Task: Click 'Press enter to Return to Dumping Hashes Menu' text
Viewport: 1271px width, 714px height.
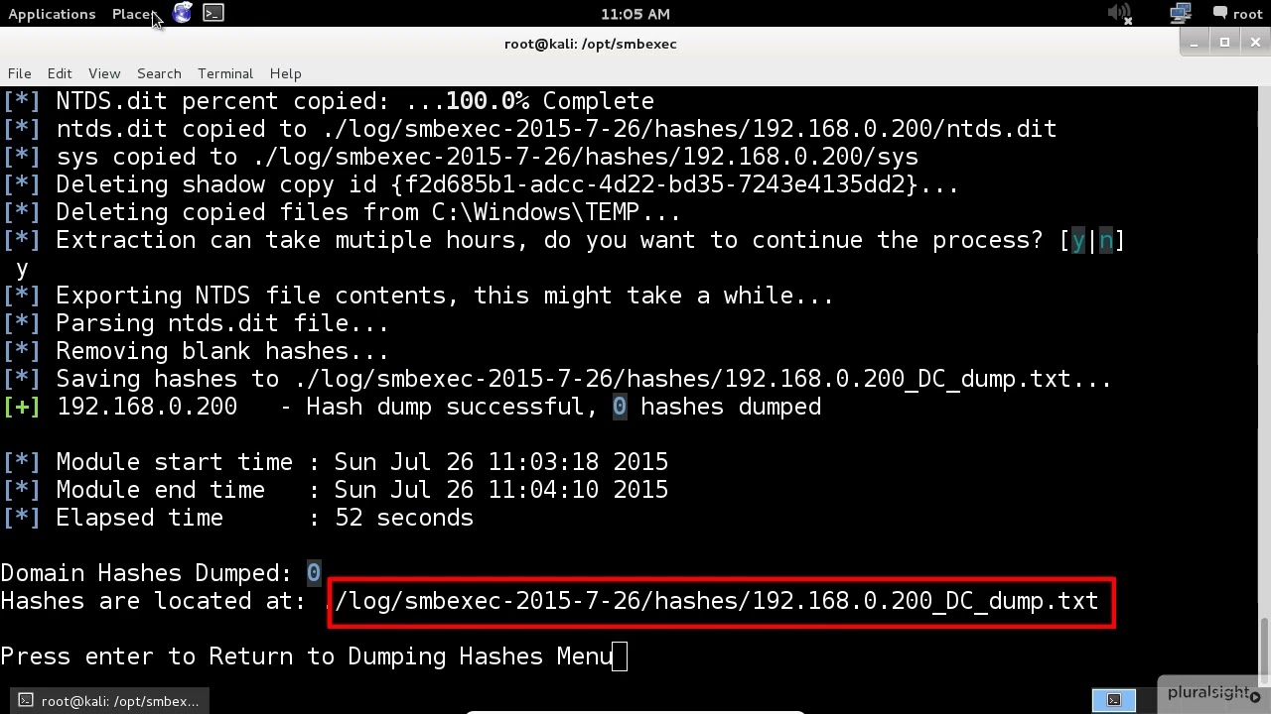Action: pos(307,656)
